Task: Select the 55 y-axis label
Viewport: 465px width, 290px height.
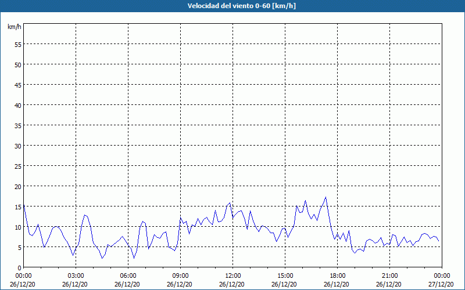Action: 18,45
